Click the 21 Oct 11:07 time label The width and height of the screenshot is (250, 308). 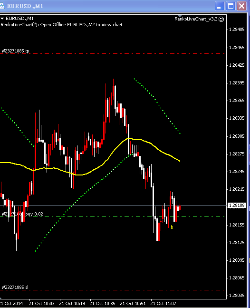[x=163, y=304]
